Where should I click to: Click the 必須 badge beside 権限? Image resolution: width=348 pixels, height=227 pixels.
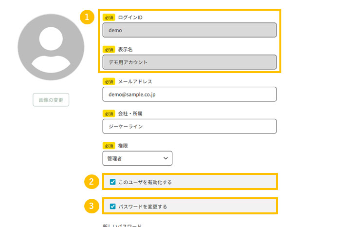pyautogui.click(x=109, y=146)
